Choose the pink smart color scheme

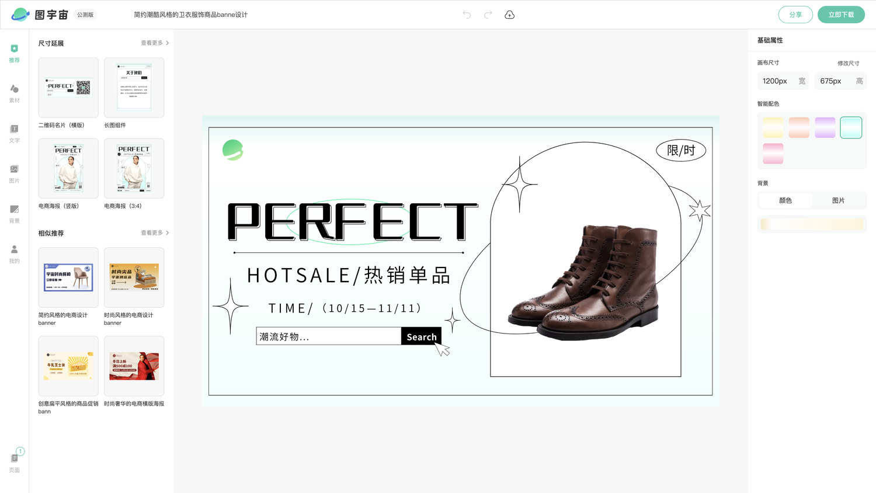click(x=773, y=154)
